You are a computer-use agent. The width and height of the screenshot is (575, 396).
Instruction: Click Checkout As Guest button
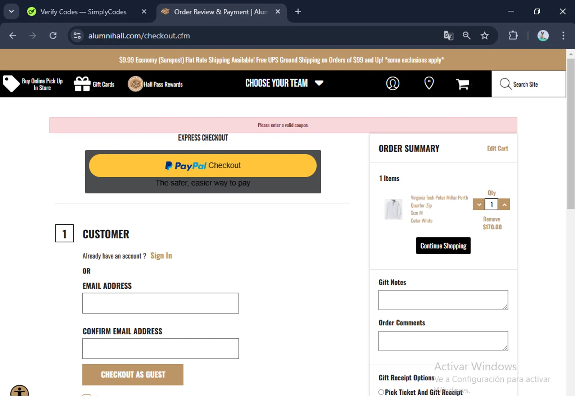coord(133,375)
